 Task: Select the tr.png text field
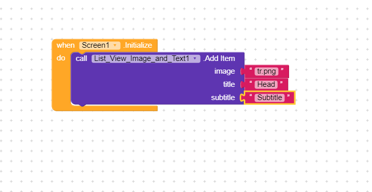(x=267, y=71)
